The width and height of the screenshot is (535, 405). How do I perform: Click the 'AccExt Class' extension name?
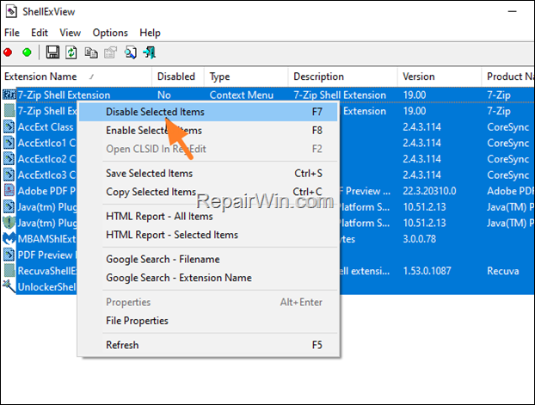pyautogui.click(x=46, y=127)
